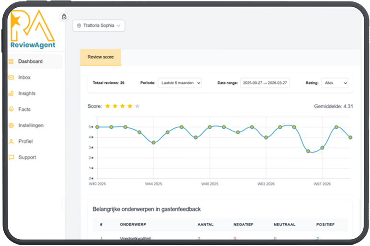Click the NEGATIEF column header
This screenshot has height=246, width=370.
(x=243, y=224)
